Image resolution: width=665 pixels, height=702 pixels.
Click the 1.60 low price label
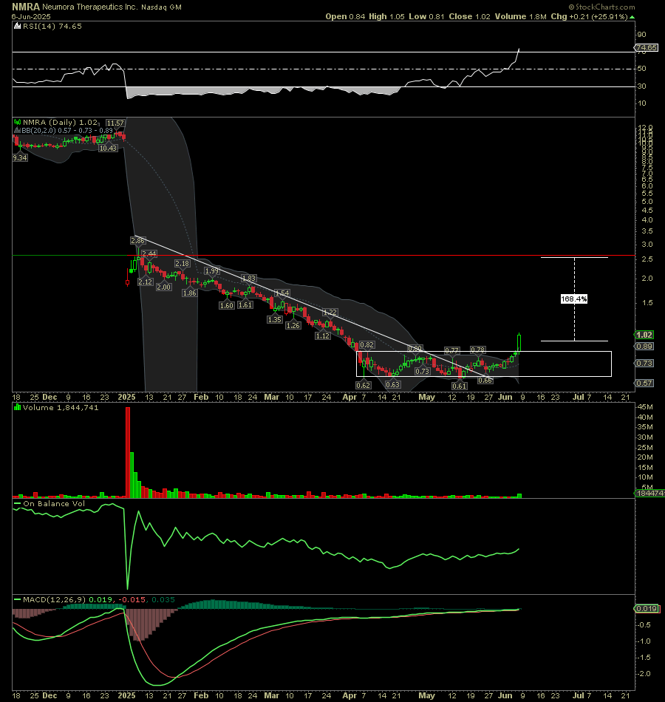click(x=227, y=306)
